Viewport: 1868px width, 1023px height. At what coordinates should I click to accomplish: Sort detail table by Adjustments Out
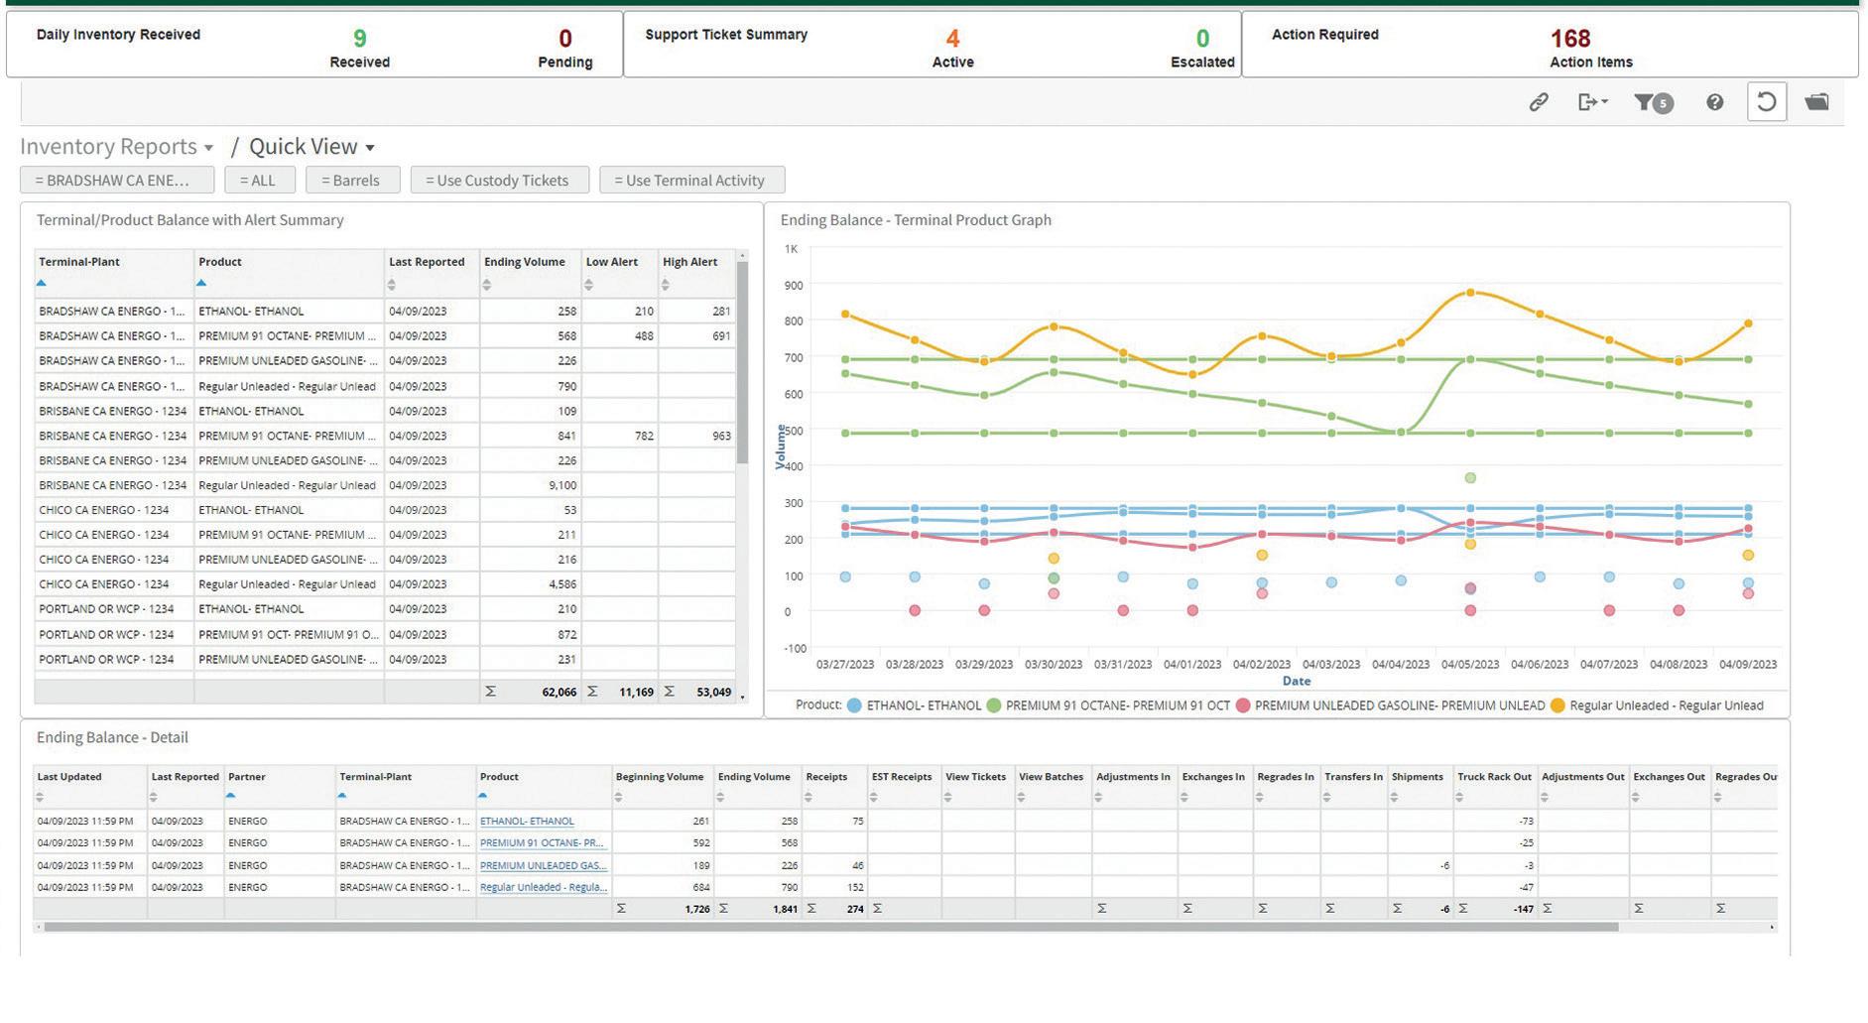1546,797
